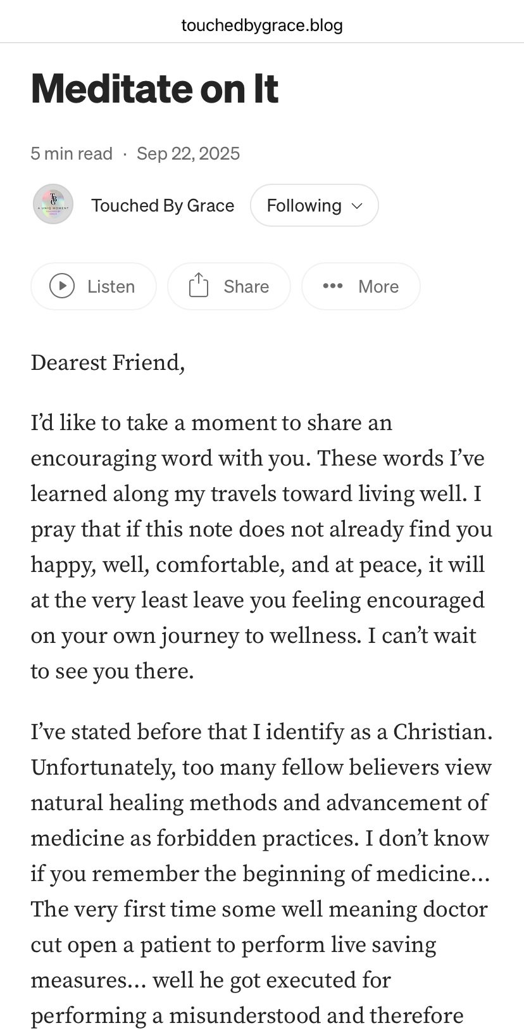
Task: Tap the sentence I can't wait
Action: click(421, 635)
